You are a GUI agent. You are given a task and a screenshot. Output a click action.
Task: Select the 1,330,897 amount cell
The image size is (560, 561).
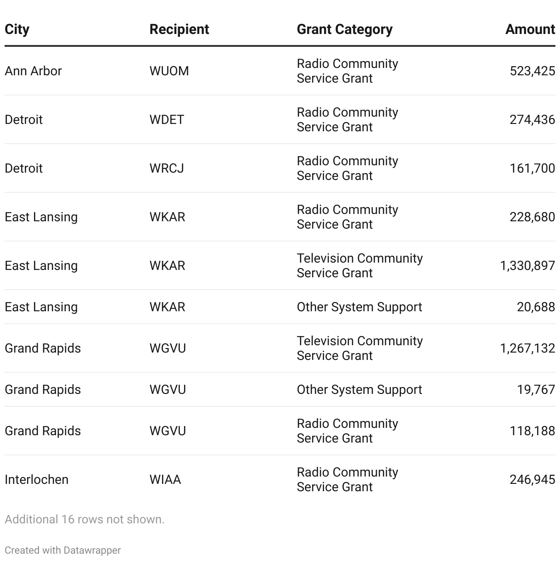pos(527,266)
